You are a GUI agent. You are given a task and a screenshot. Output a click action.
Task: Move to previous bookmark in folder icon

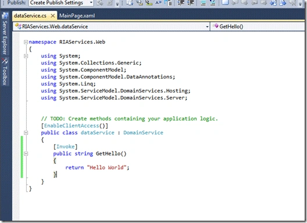point(254,3)
